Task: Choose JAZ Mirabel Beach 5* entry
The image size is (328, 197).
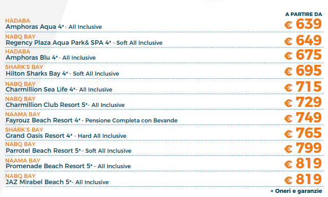Action: 57,182
